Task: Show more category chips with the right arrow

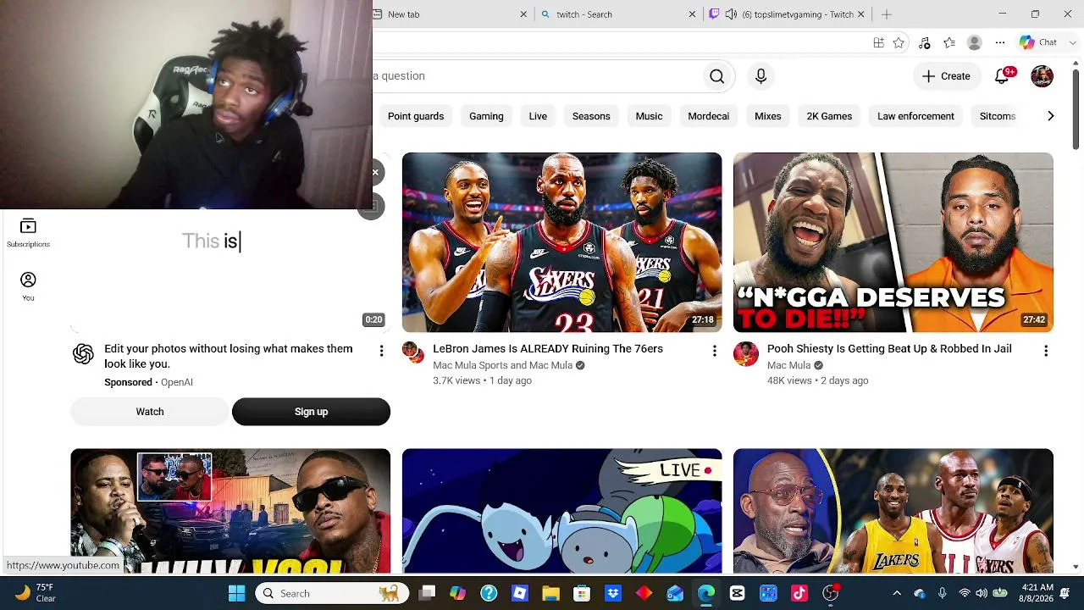Action: coord(1050,116)
